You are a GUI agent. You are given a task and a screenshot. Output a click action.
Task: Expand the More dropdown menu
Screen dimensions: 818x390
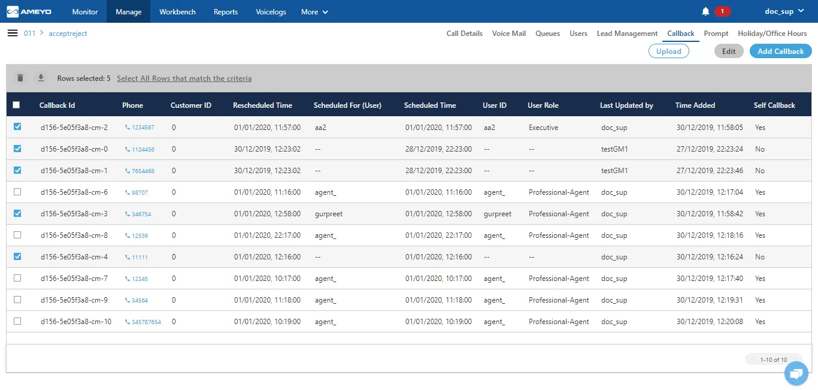click(315, 11)
